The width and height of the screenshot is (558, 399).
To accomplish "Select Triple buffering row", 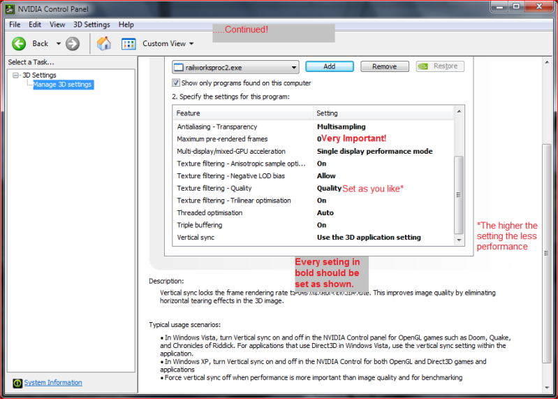I will [313, 225].
